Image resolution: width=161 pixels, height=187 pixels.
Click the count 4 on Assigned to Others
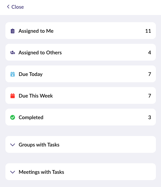(x=150, y=53)
